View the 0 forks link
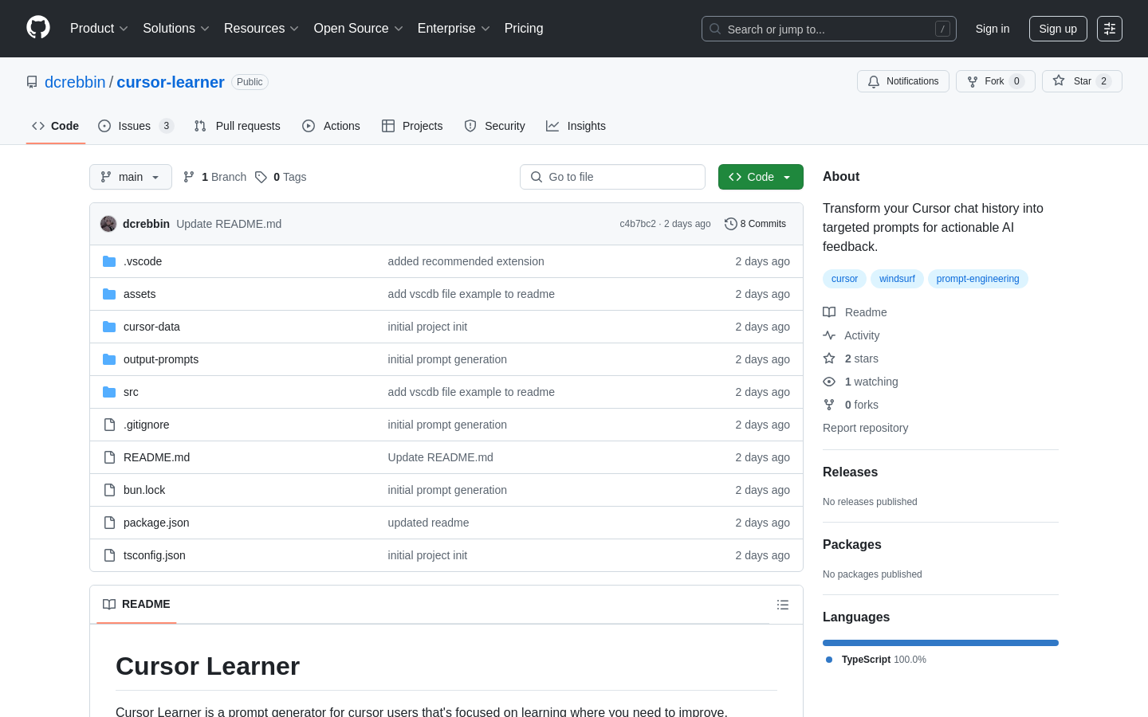Viewport: 1148px width, 717px height. (851, 405)
